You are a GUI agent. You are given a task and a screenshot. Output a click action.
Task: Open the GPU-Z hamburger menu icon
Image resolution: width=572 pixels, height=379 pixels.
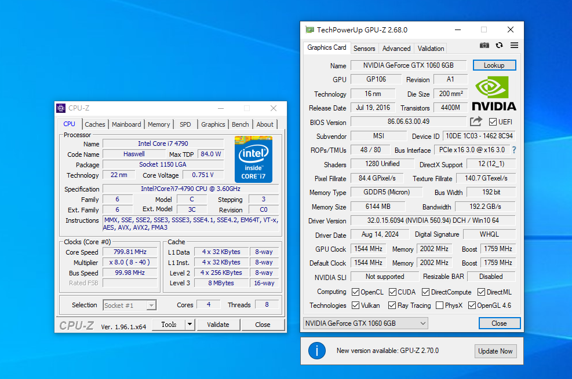514,45
